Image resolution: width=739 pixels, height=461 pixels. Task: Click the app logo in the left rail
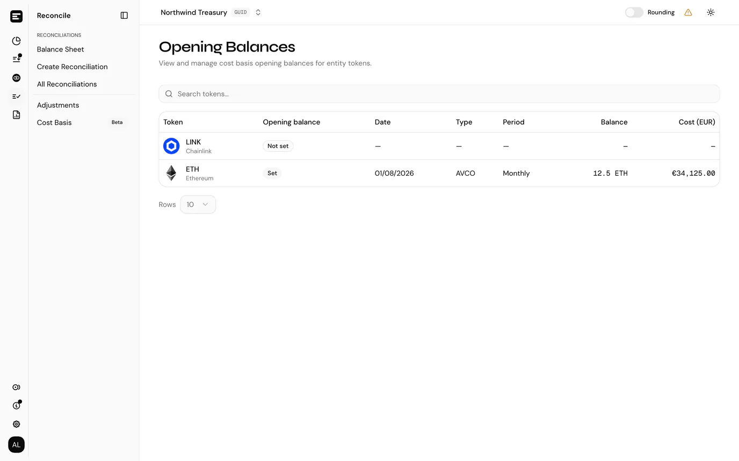[16, 16]
